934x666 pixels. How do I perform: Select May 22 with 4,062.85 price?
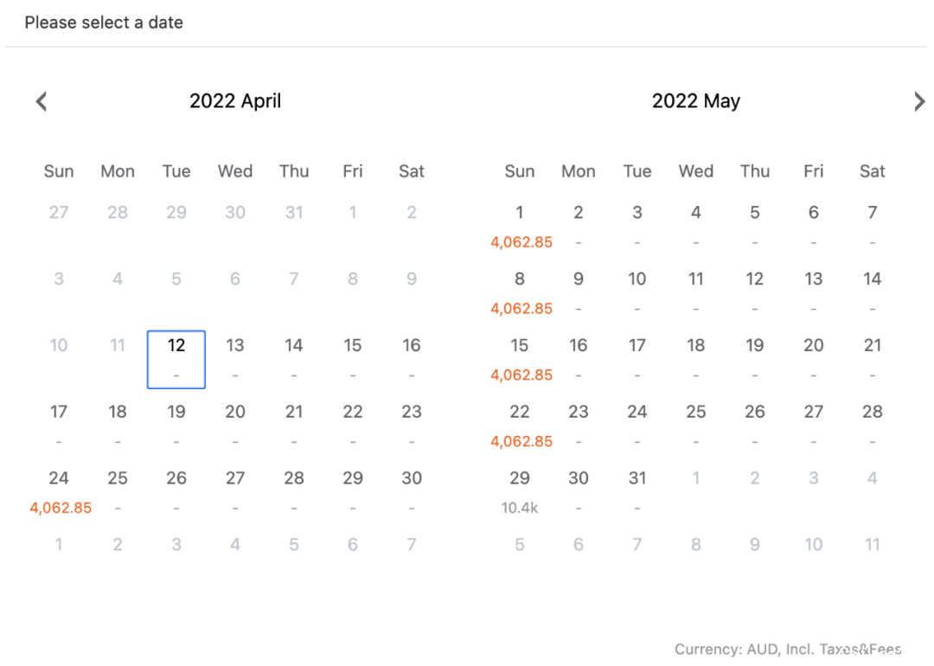click(520, 426)
